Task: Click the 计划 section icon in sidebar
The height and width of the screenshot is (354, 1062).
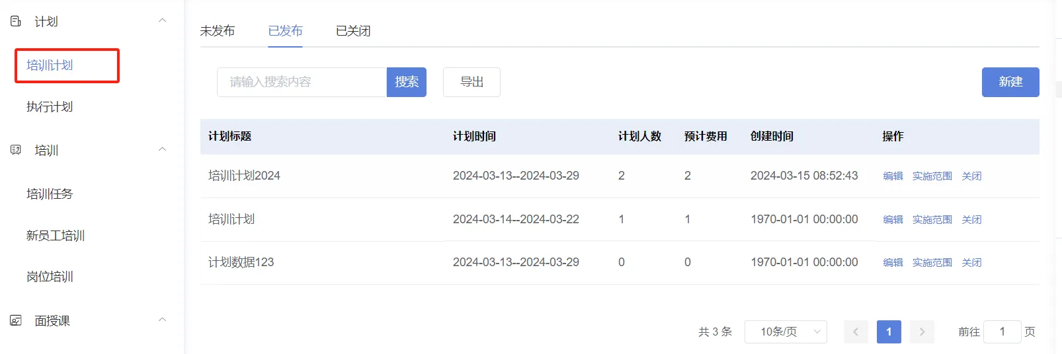Action: click(x=16, y=21)
